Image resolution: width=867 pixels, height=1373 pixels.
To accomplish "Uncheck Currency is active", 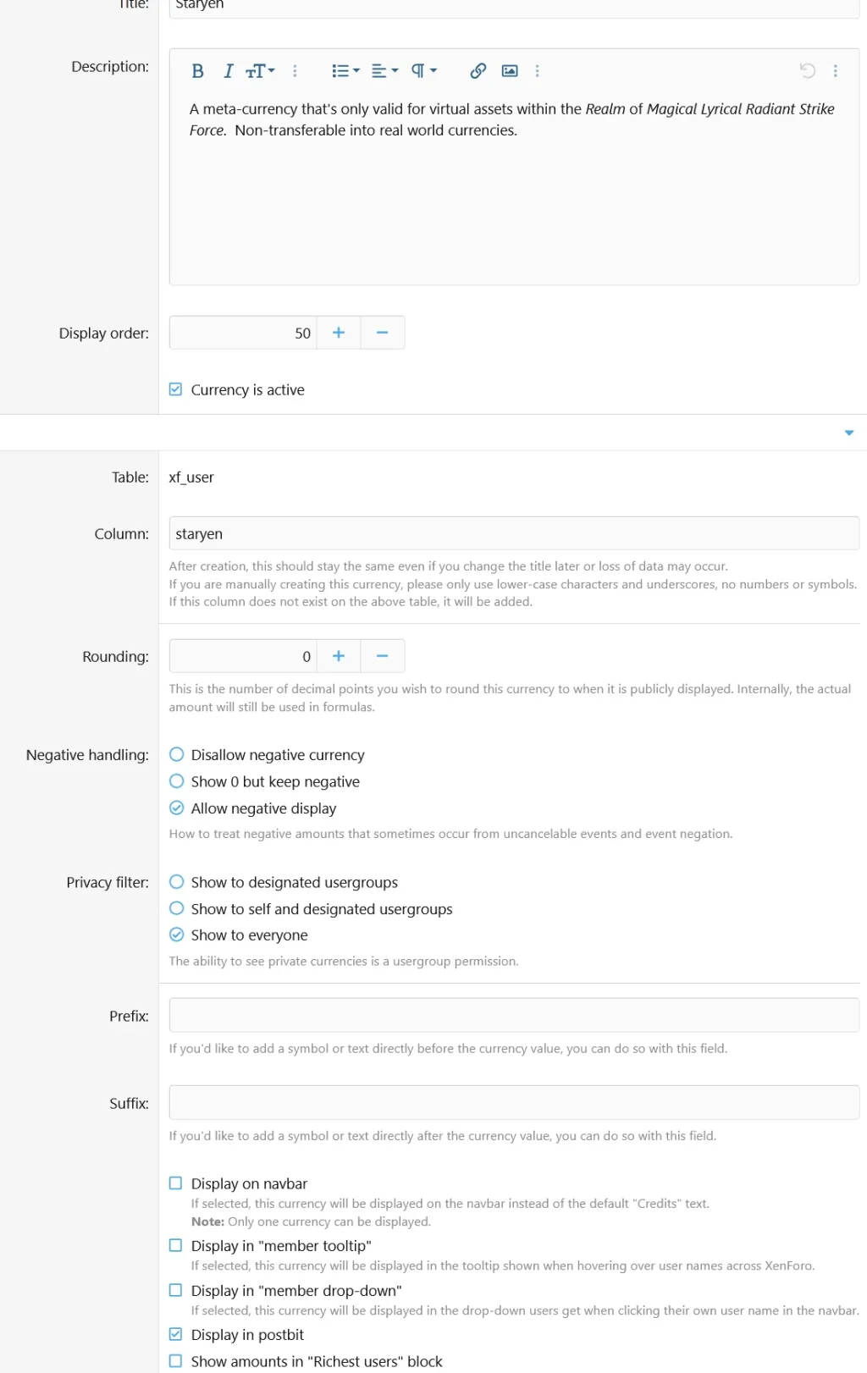I will [x=175, y=389].
